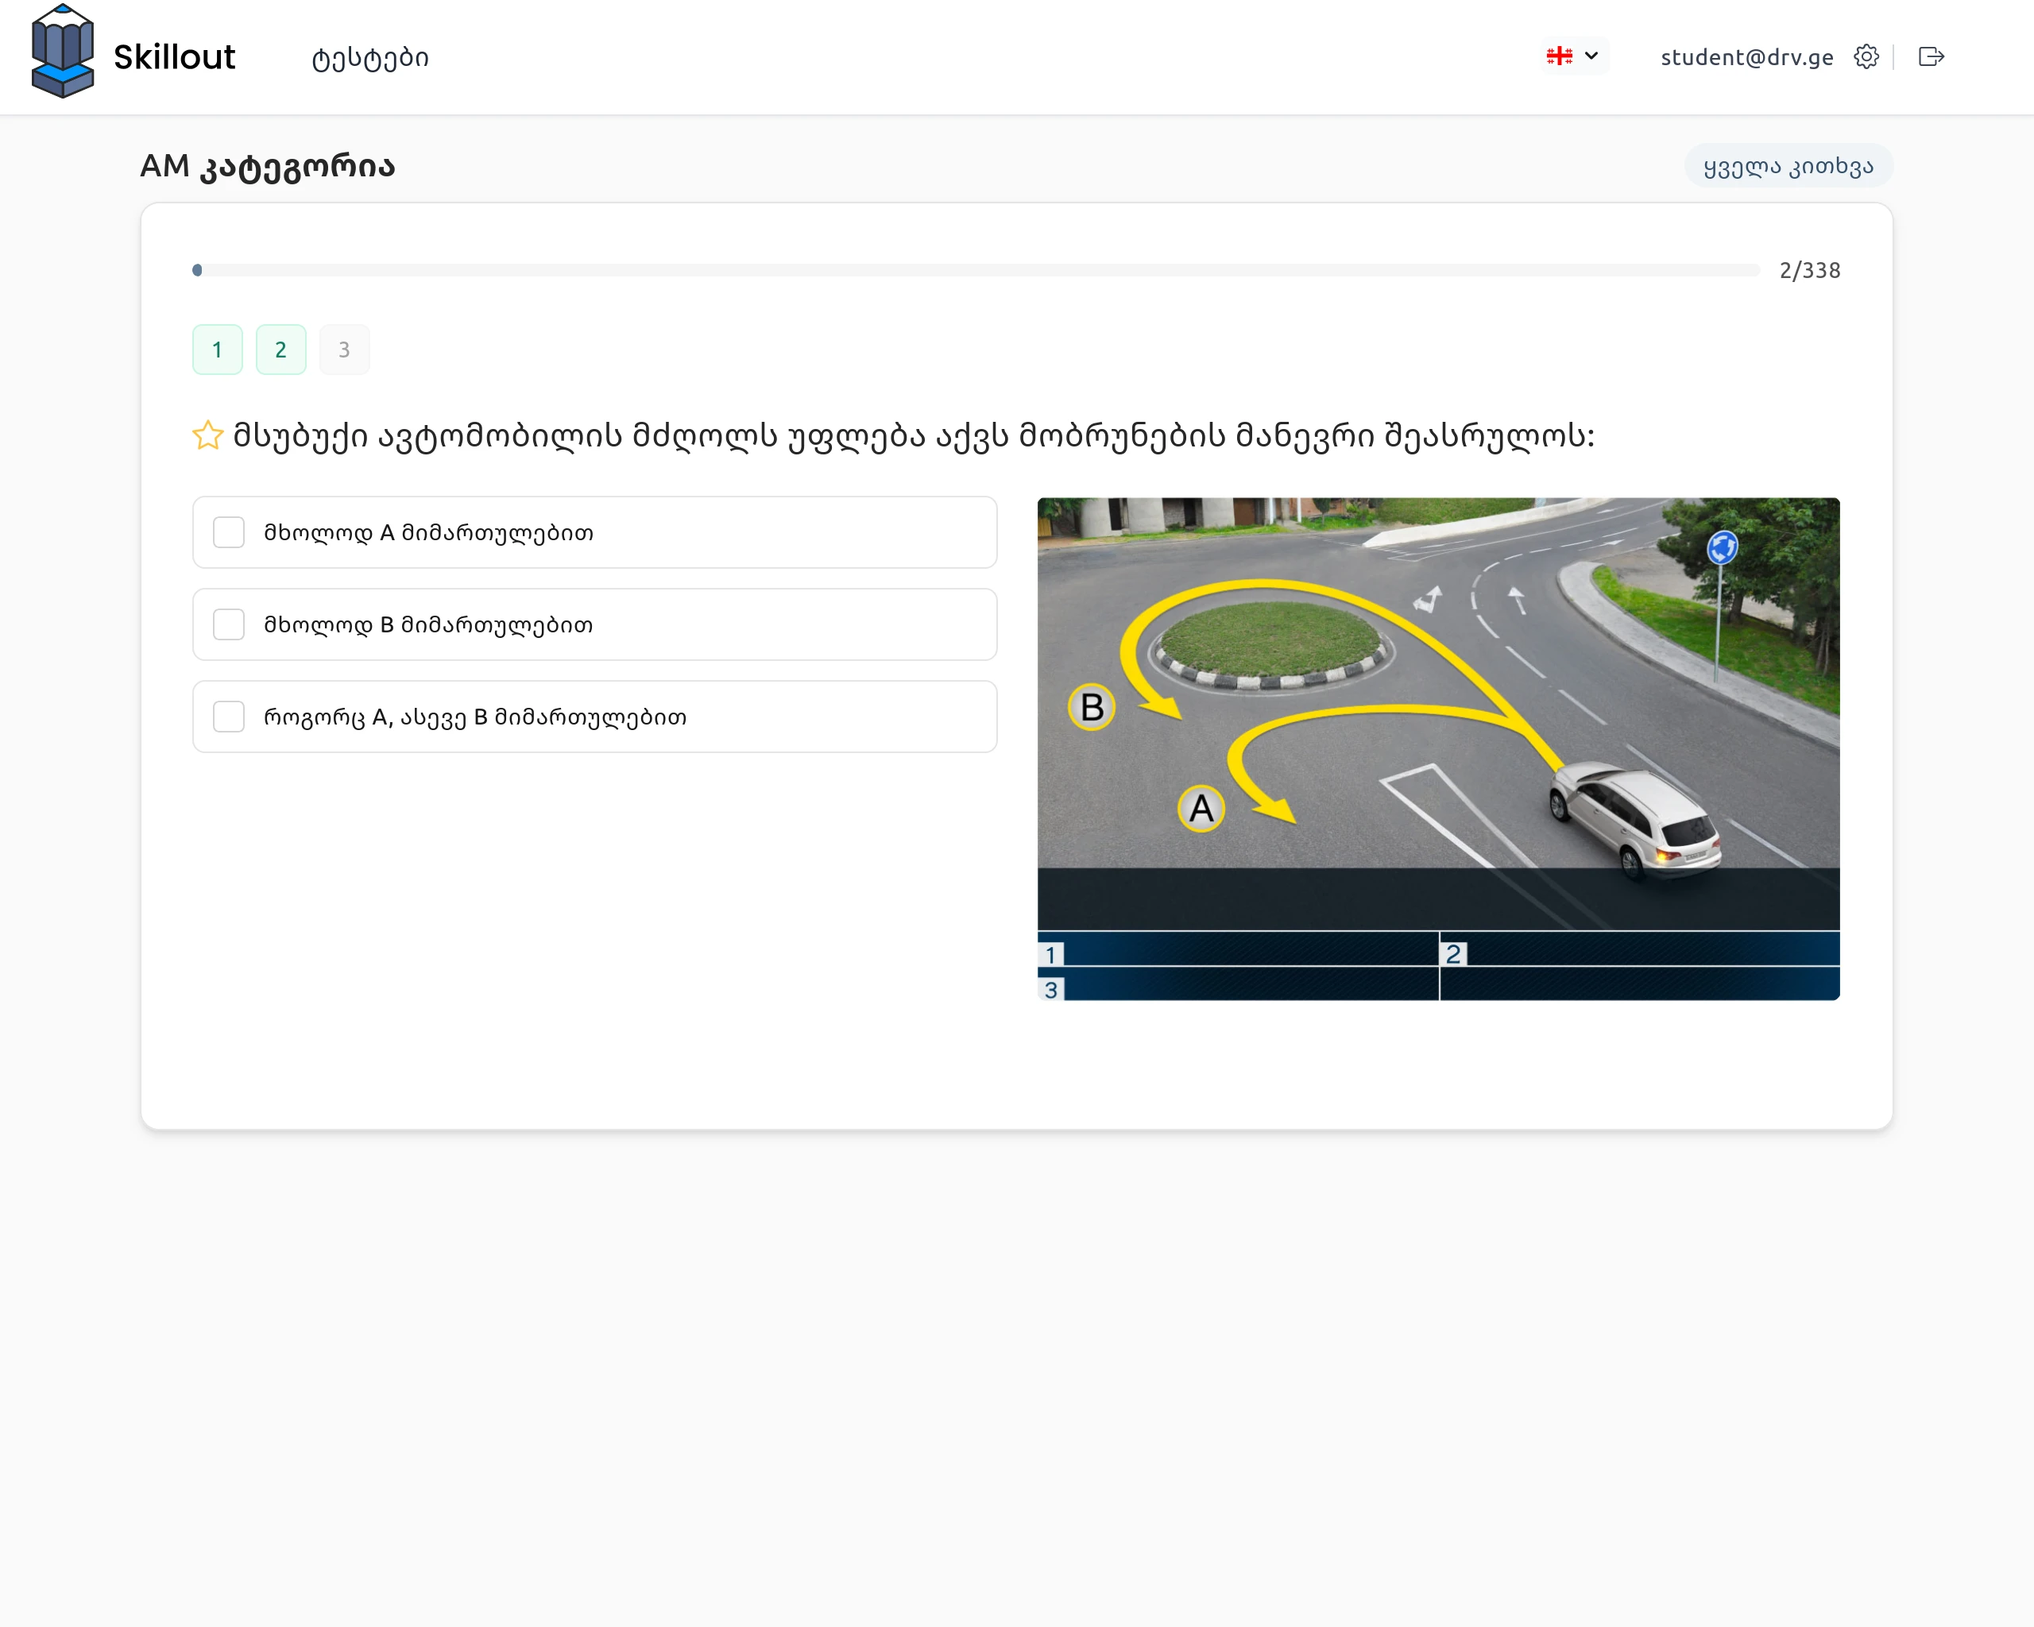The image size is (2034, 1627).
Task: Go to question number 1
Action: point(217,350)
